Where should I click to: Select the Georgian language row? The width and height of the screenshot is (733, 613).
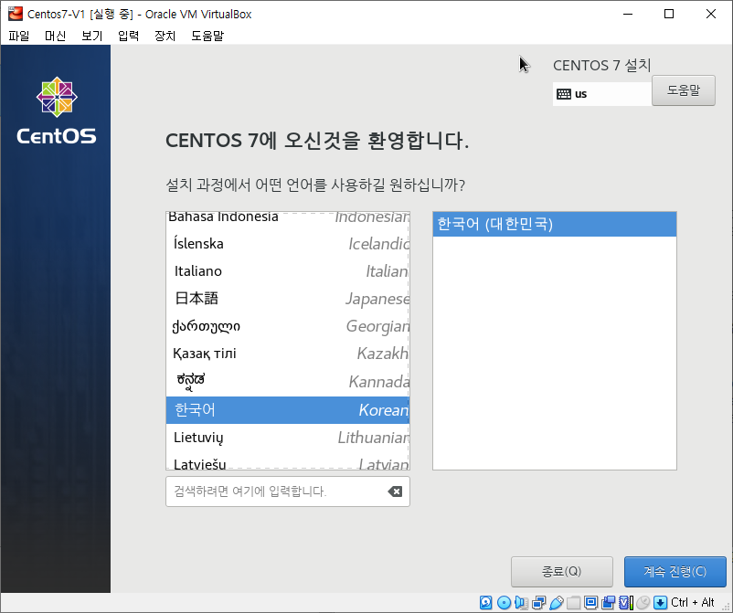pyautogui.click(x=288, y=326)
